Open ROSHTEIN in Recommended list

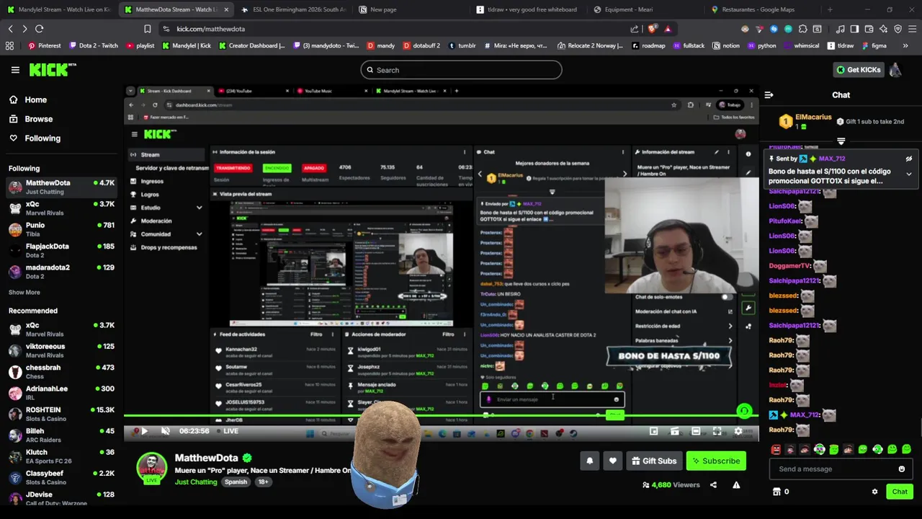click(x=61, y=414)
